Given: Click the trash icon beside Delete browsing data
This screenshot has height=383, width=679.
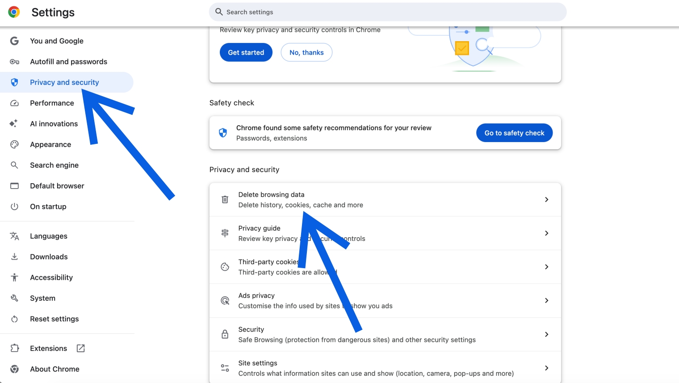Looking at the screenshot, I should click(x=225, y=199).
